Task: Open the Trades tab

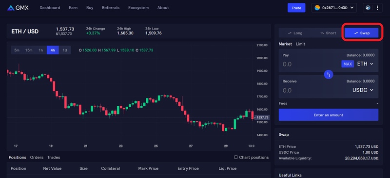Action: point(54,157)
